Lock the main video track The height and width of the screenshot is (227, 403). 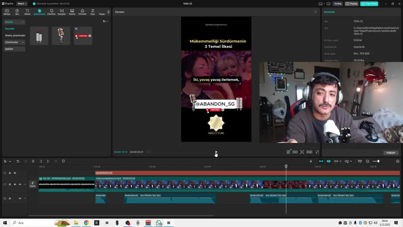[x=10, y=184]
